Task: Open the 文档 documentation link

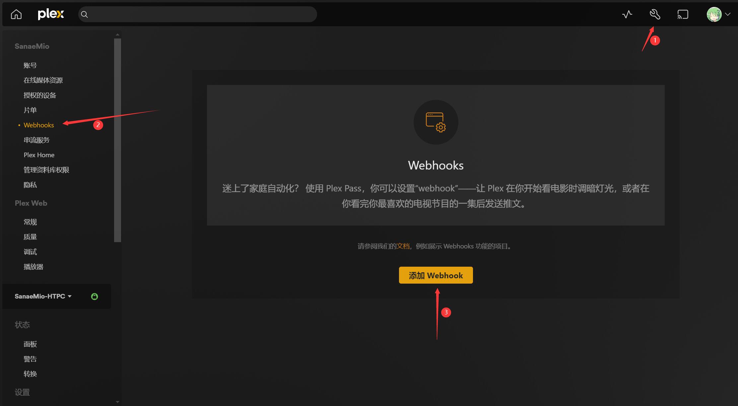Action: click(403, 246)
